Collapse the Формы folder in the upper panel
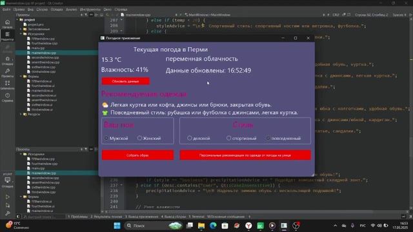Screen dimensions: 413x232 coord(21,77)
